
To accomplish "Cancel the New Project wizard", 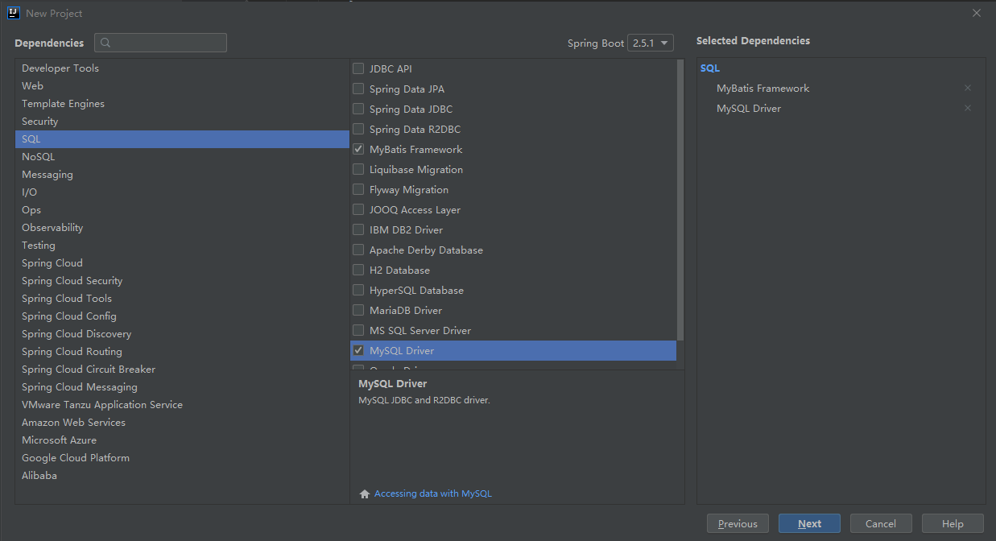I will click(881, 523).
